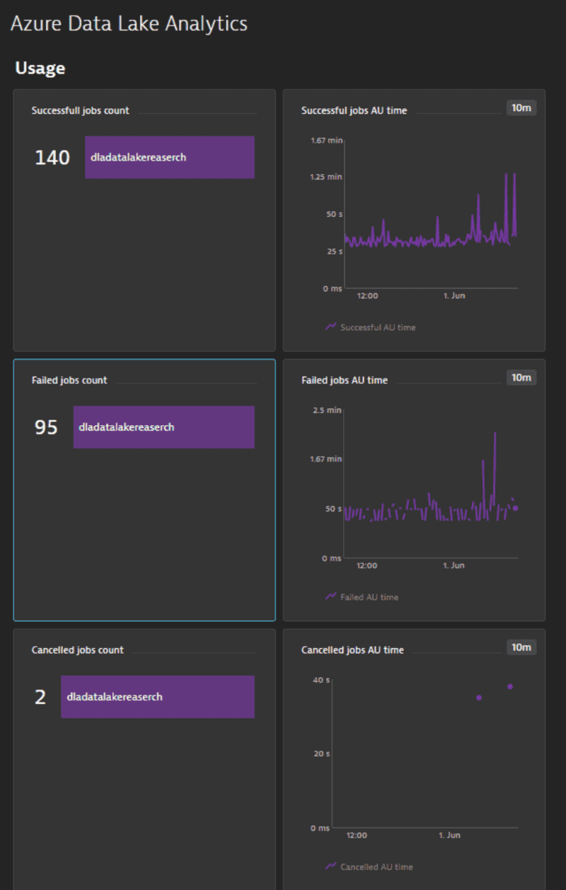Click the purple dladatalakereaserch bar under Successfull jobs count

[x=169, y=157]
